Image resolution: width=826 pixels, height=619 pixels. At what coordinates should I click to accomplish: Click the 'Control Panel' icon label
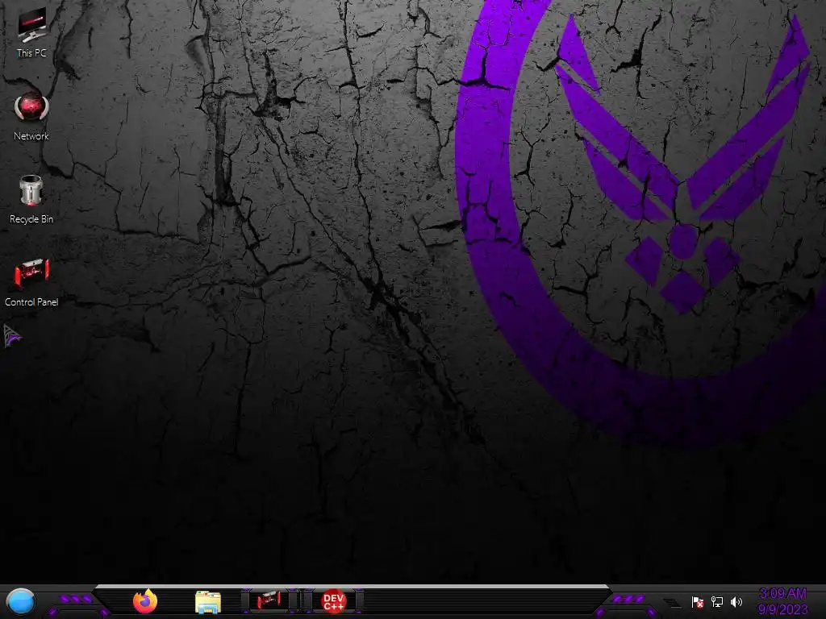pyautogui.click(x=31, y=302)
